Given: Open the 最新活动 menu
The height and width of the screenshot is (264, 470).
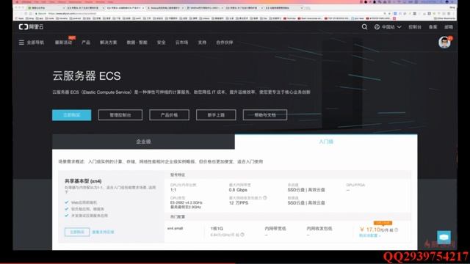Looking at the screenshot, I should (x=64, y=43).
